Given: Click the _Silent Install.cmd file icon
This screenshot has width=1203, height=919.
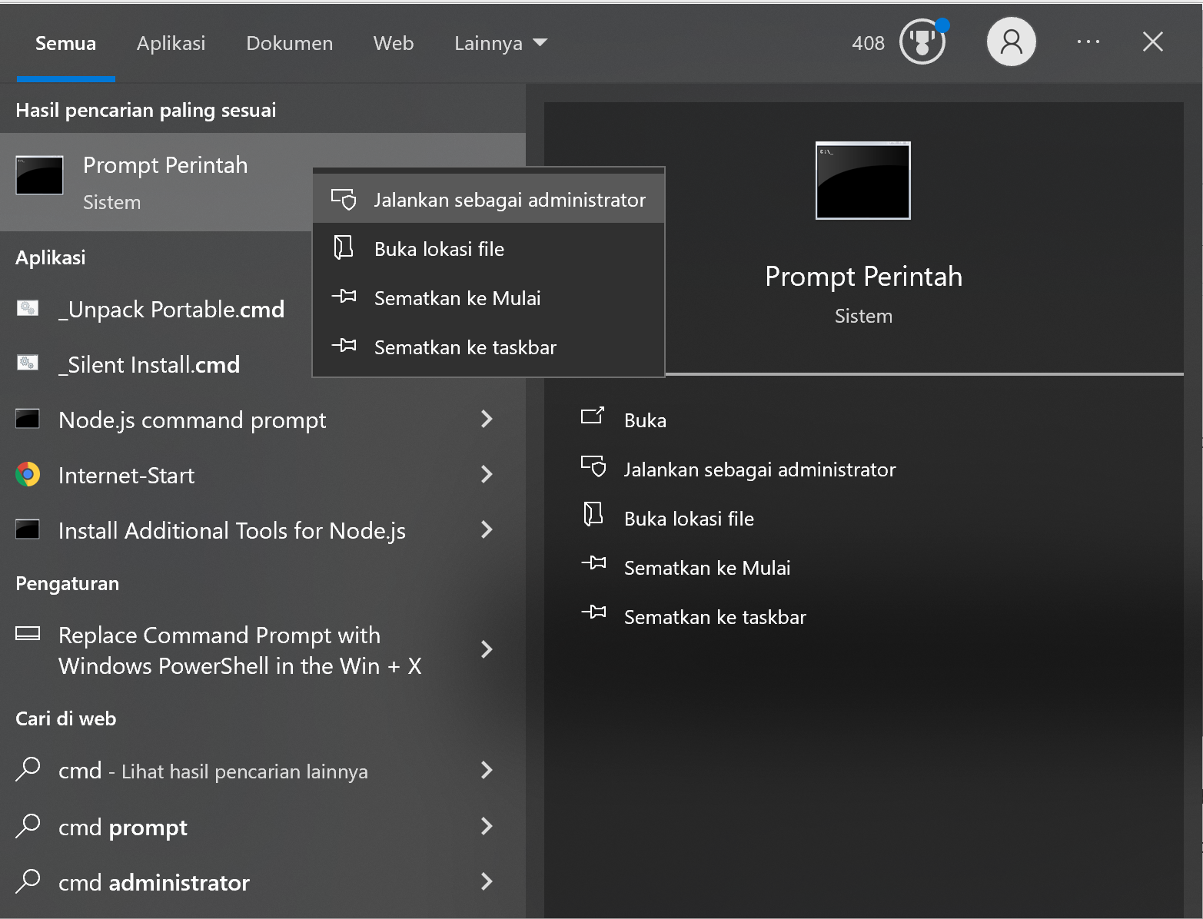Looking at the screenshot, I should [x=28, y=363].
